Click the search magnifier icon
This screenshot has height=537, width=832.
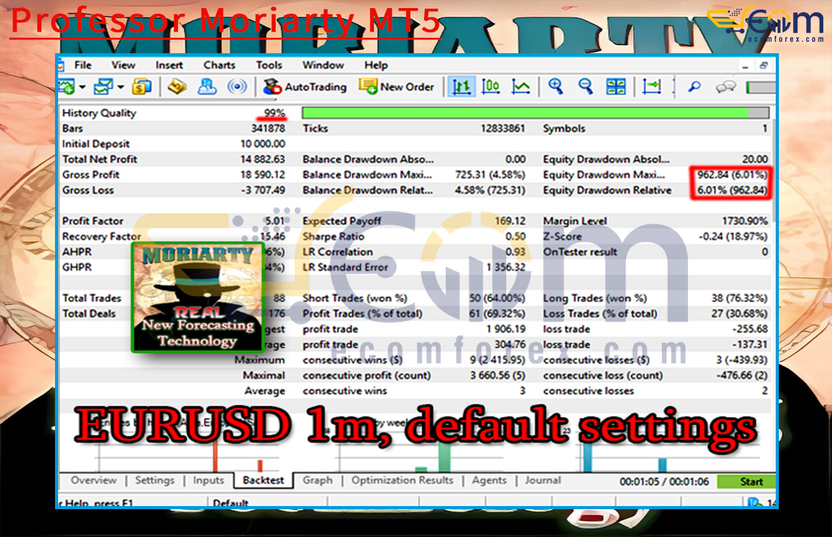[694, 87]
